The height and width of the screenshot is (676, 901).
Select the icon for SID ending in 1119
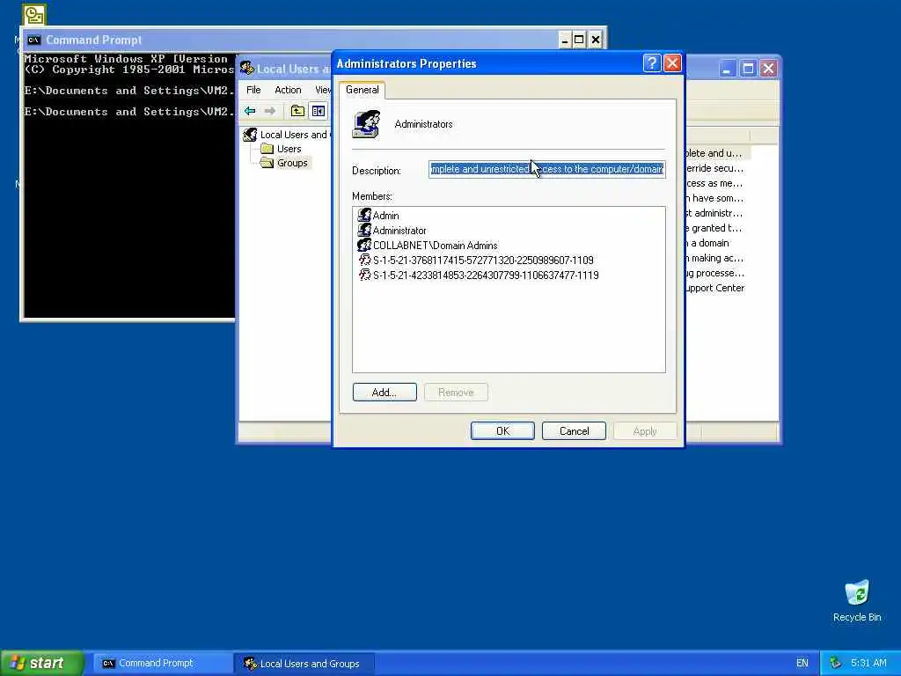point(365,275)
